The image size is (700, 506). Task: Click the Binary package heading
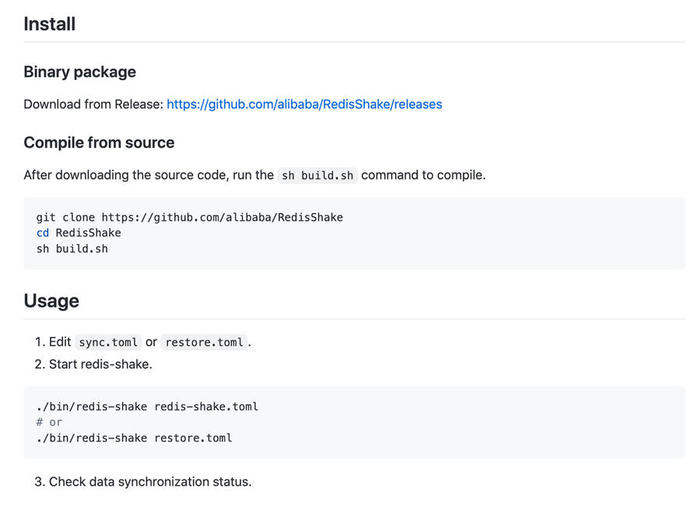[x=79, y=72]
